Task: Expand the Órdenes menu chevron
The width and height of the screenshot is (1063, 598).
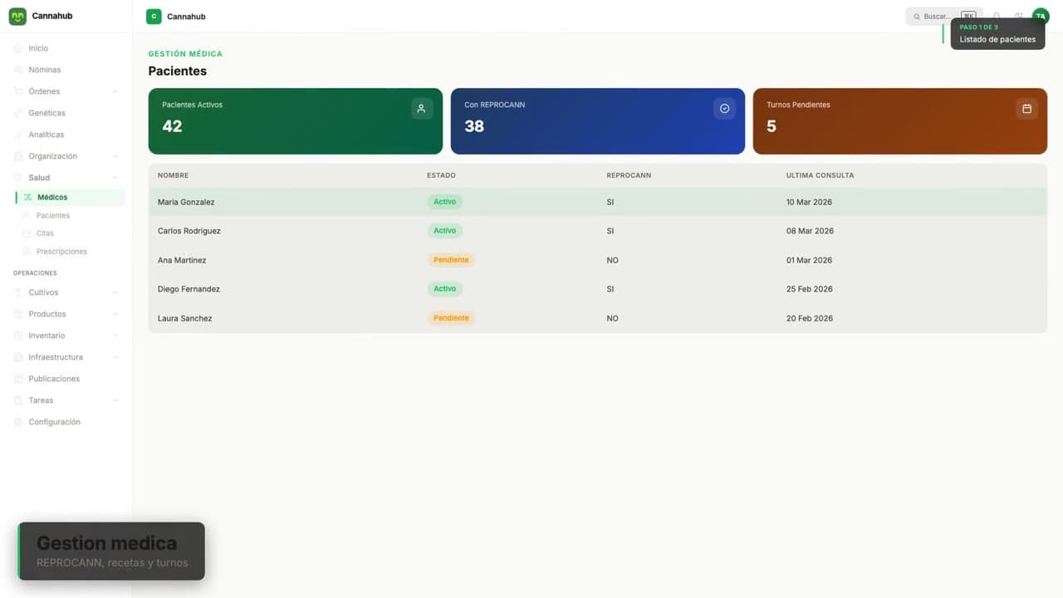Action: (x=115, y=91)
